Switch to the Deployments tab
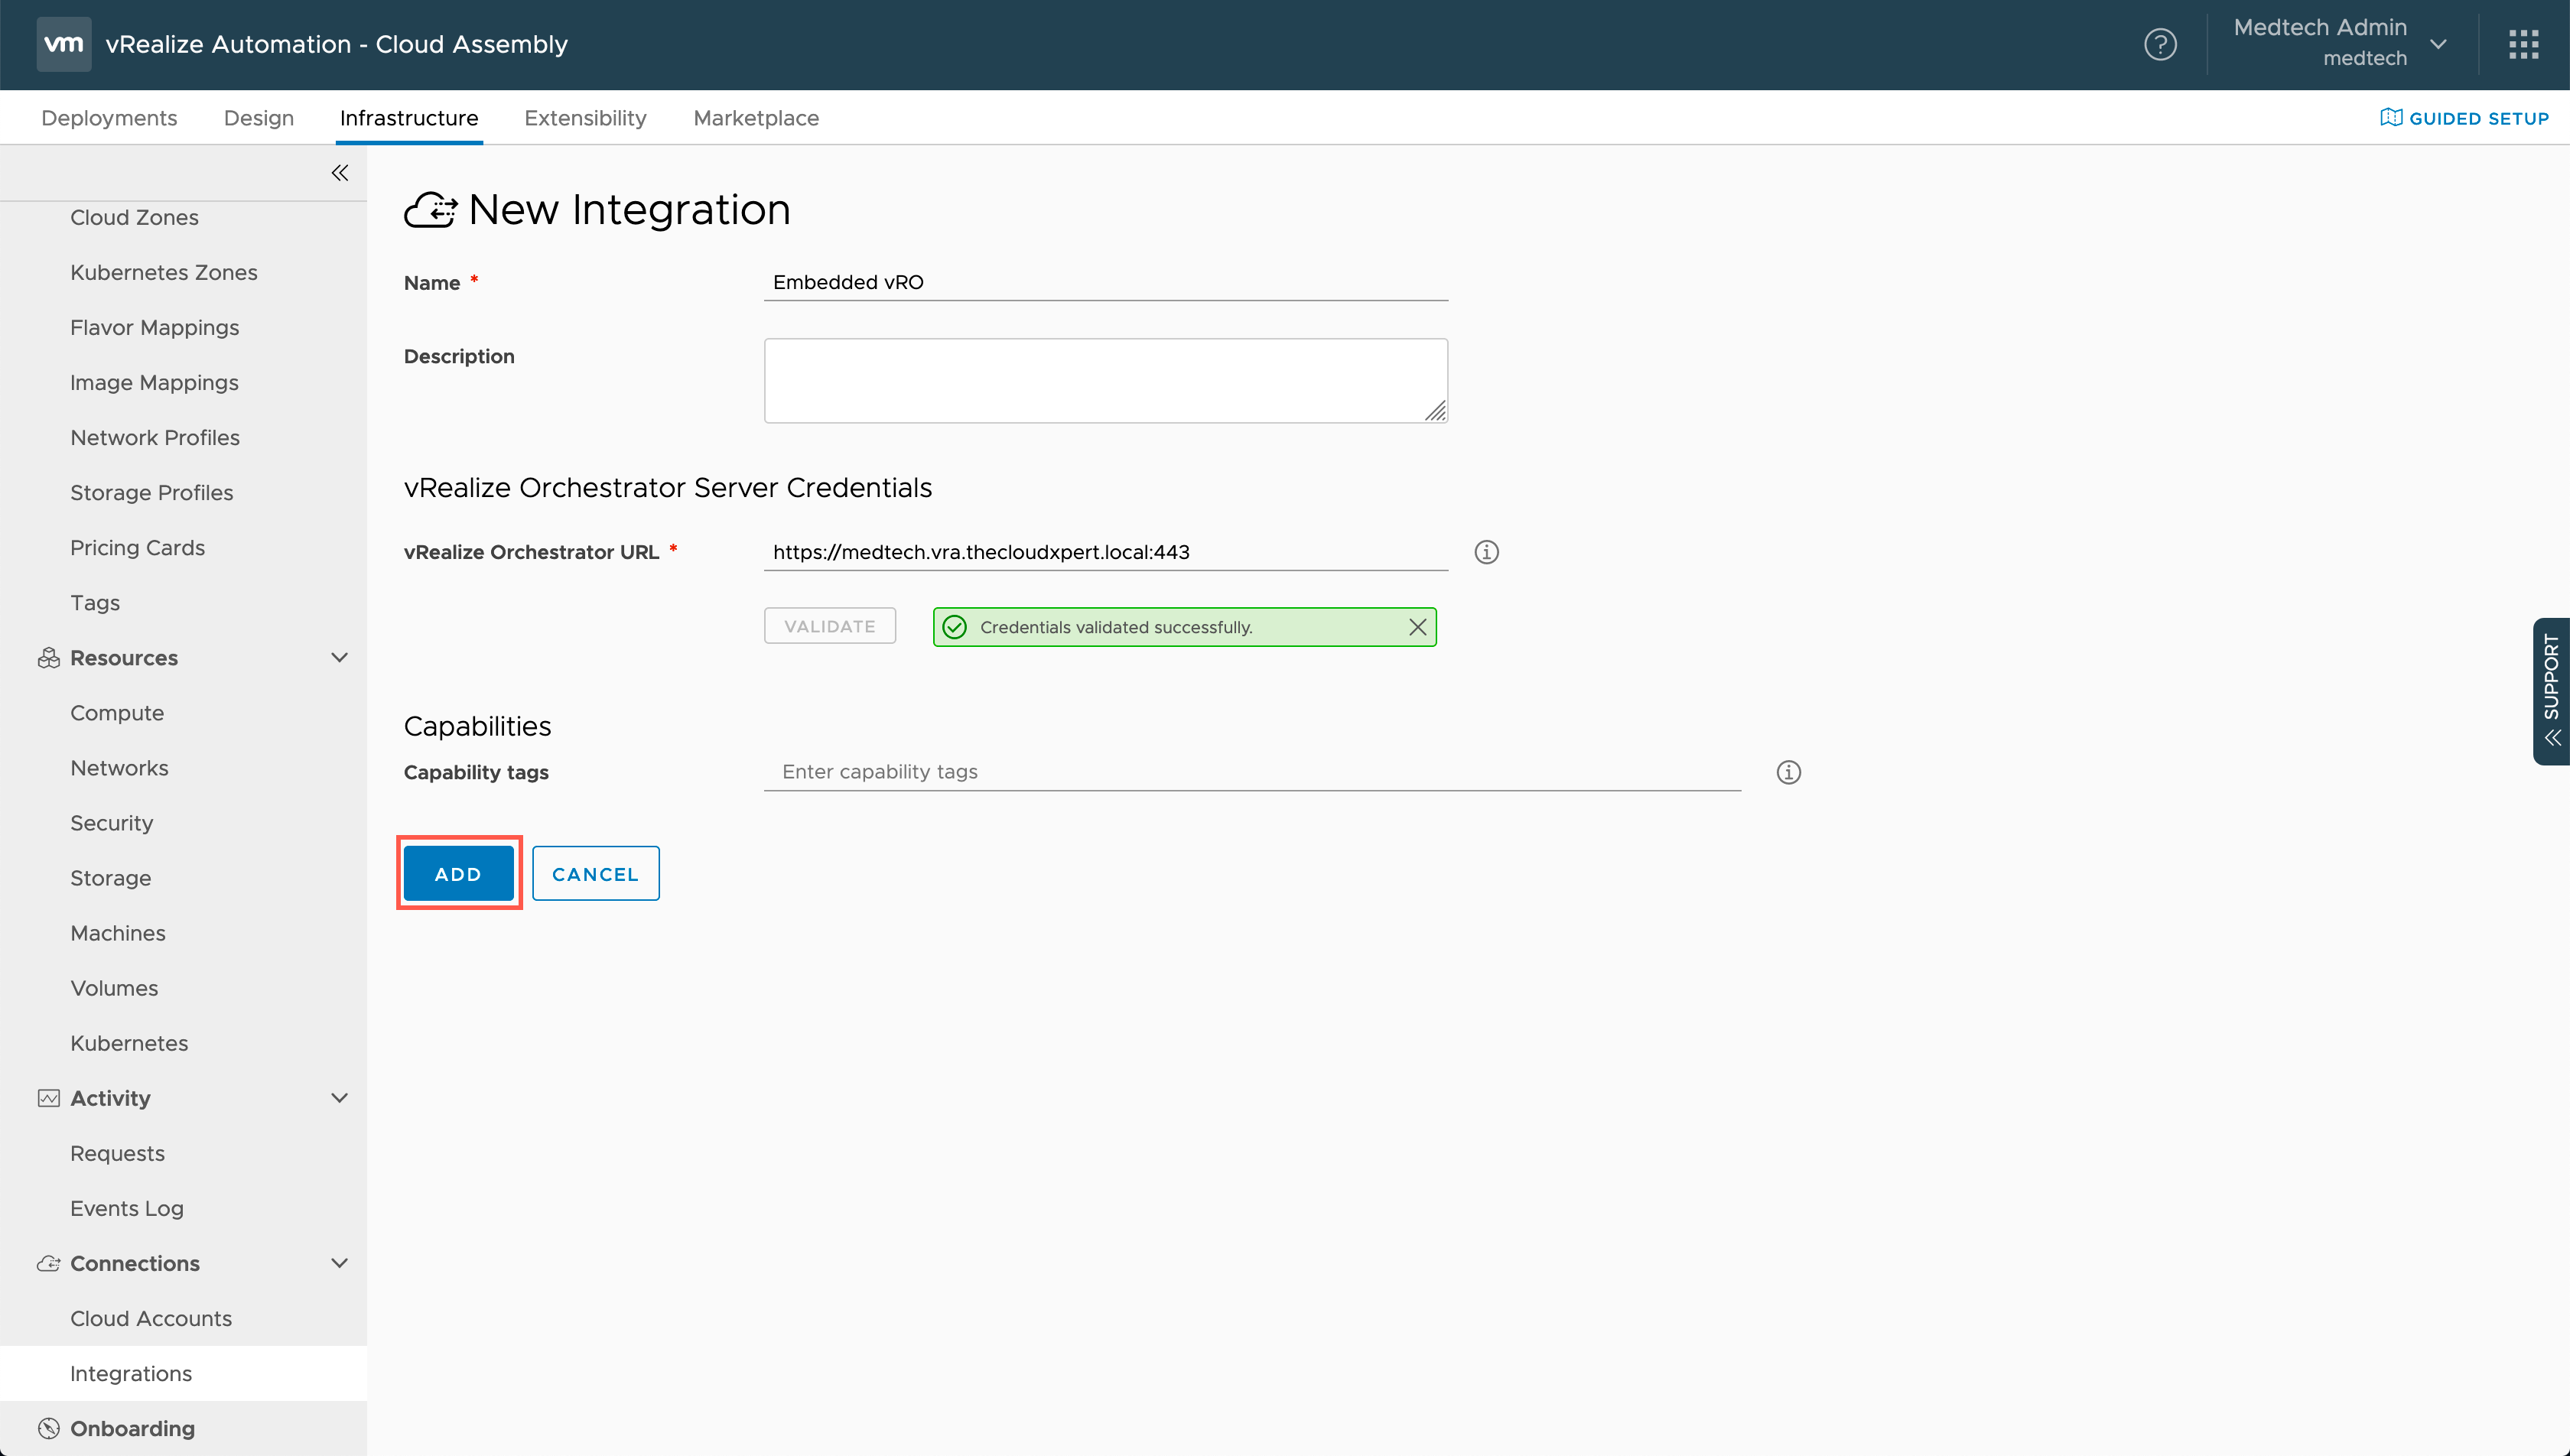Screen dimensions: 2570x1456 coord(109,118)
